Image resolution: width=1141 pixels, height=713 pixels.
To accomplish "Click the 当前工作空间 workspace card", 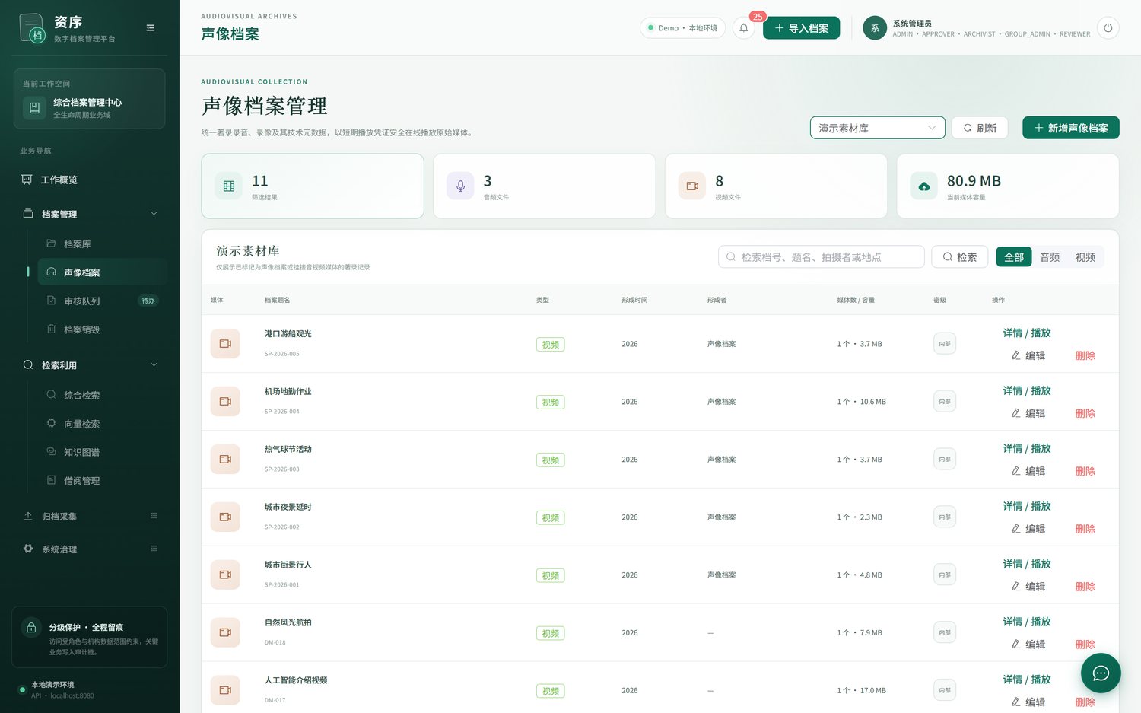I will 90,99.
